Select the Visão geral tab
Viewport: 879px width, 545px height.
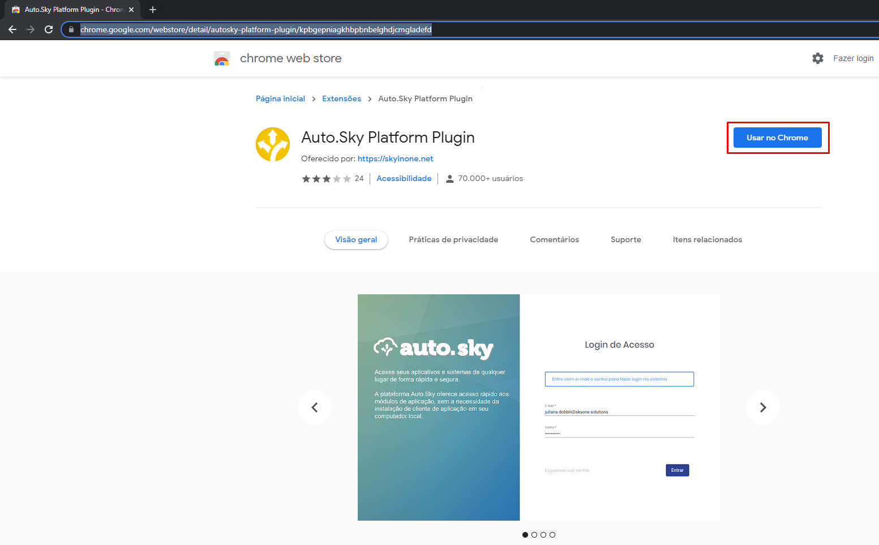click(x=356, y=240)
